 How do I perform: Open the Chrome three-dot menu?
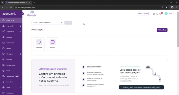(176, 7)
